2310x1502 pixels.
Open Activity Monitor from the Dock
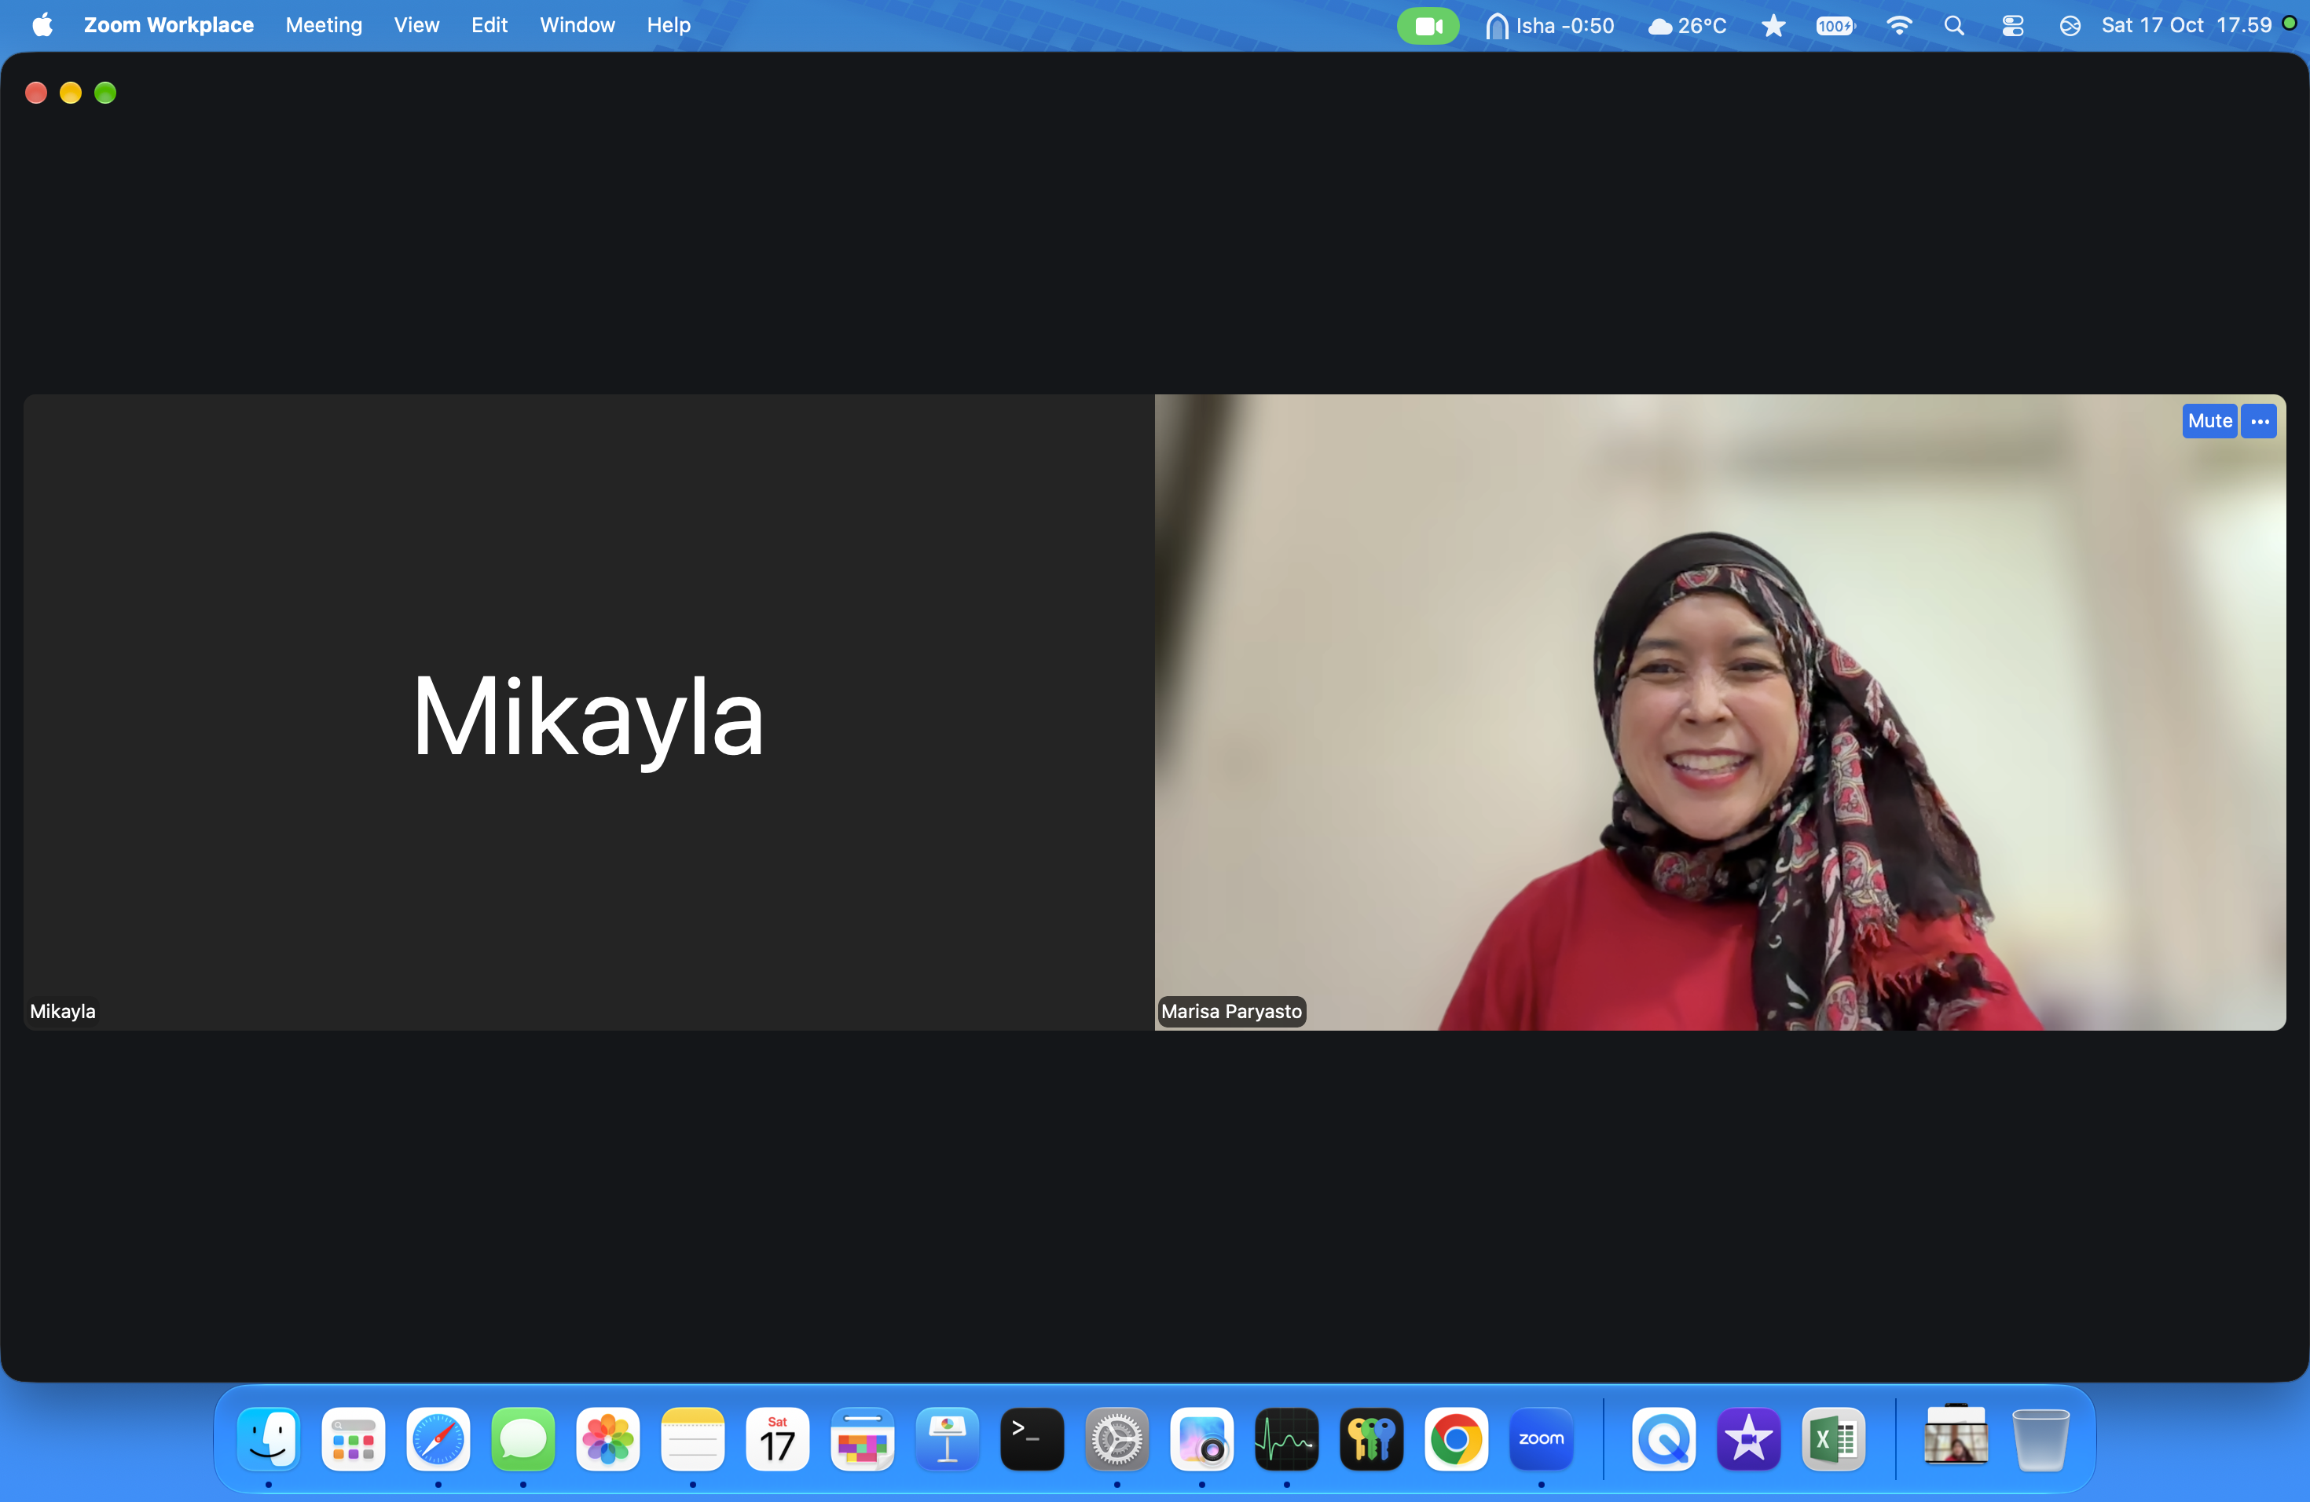coord(1287,1439)
